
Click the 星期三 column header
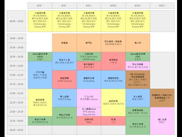[89, 6]
